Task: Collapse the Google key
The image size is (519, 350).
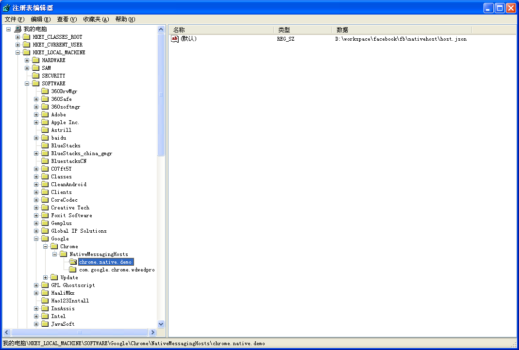Action: coord(36,239)
